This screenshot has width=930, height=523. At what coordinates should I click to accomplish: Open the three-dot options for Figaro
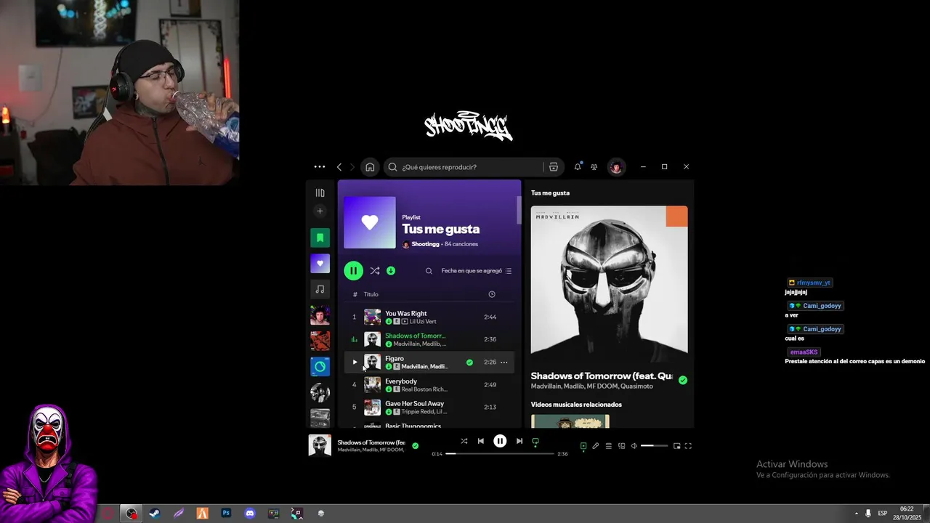click(504, 362)
